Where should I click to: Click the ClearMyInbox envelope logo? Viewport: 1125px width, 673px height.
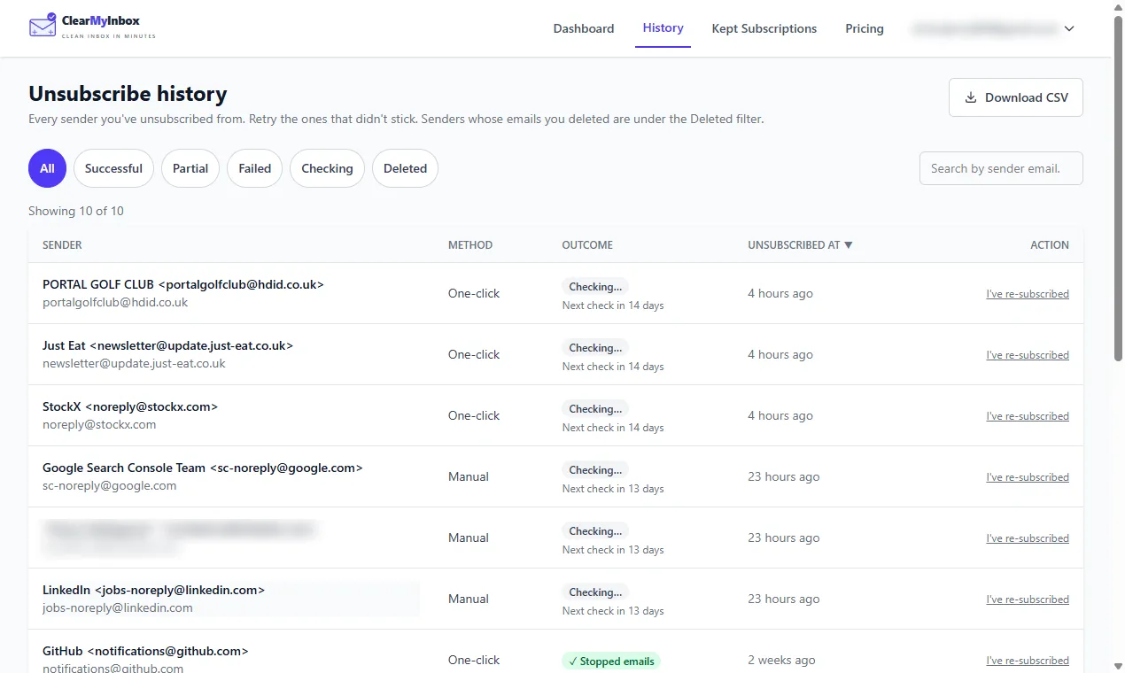(43, 26)
